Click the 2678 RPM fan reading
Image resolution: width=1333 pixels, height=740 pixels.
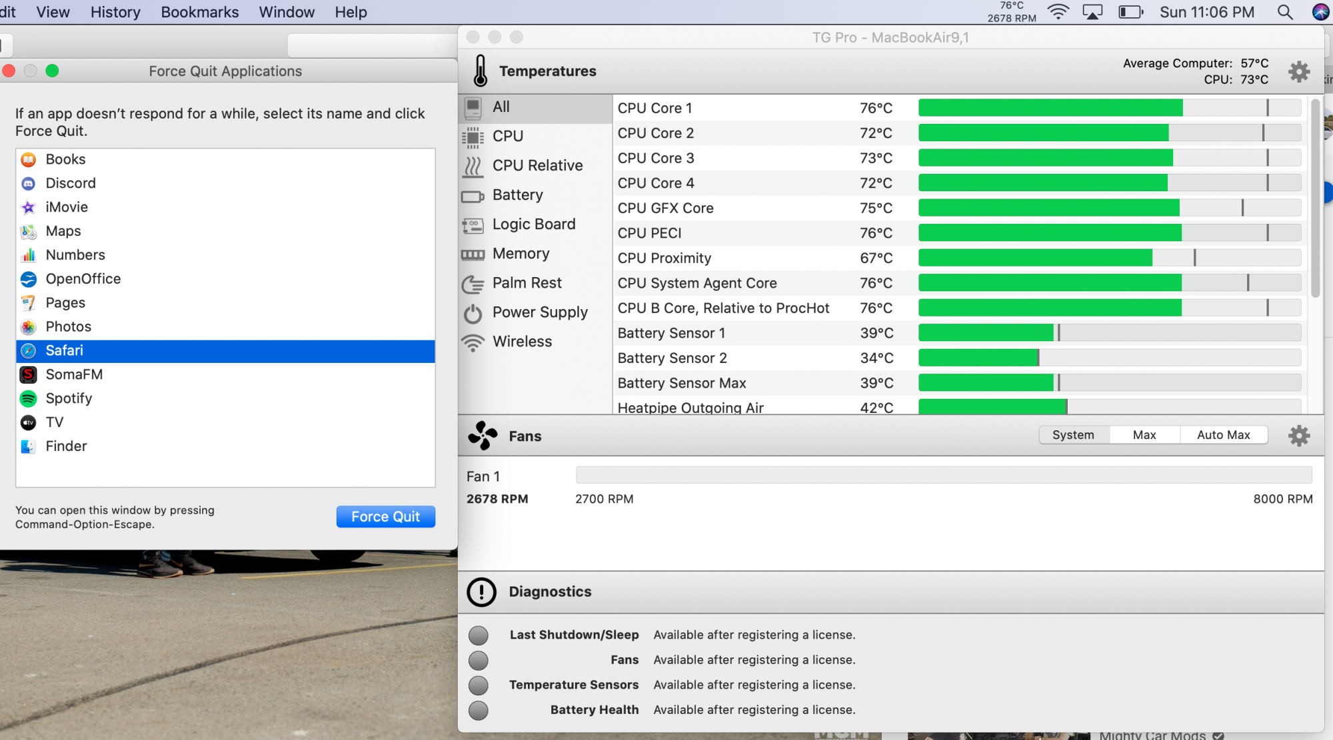[x=497, y=499]
